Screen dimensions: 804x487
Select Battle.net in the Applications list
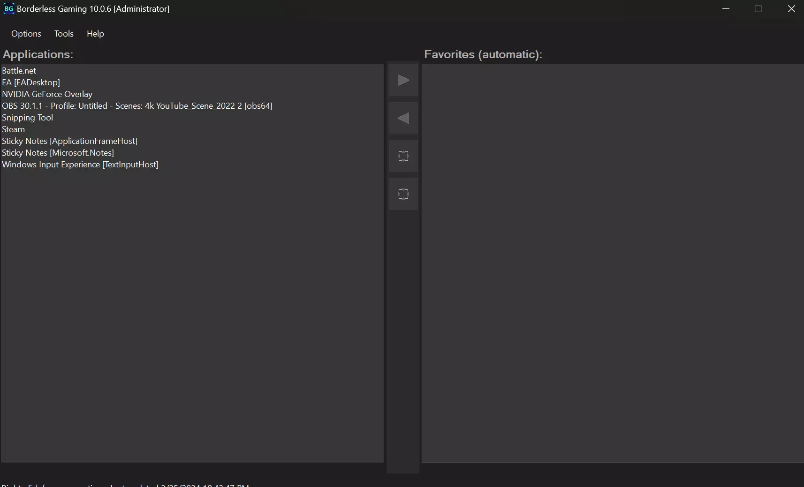pos(192,71)
